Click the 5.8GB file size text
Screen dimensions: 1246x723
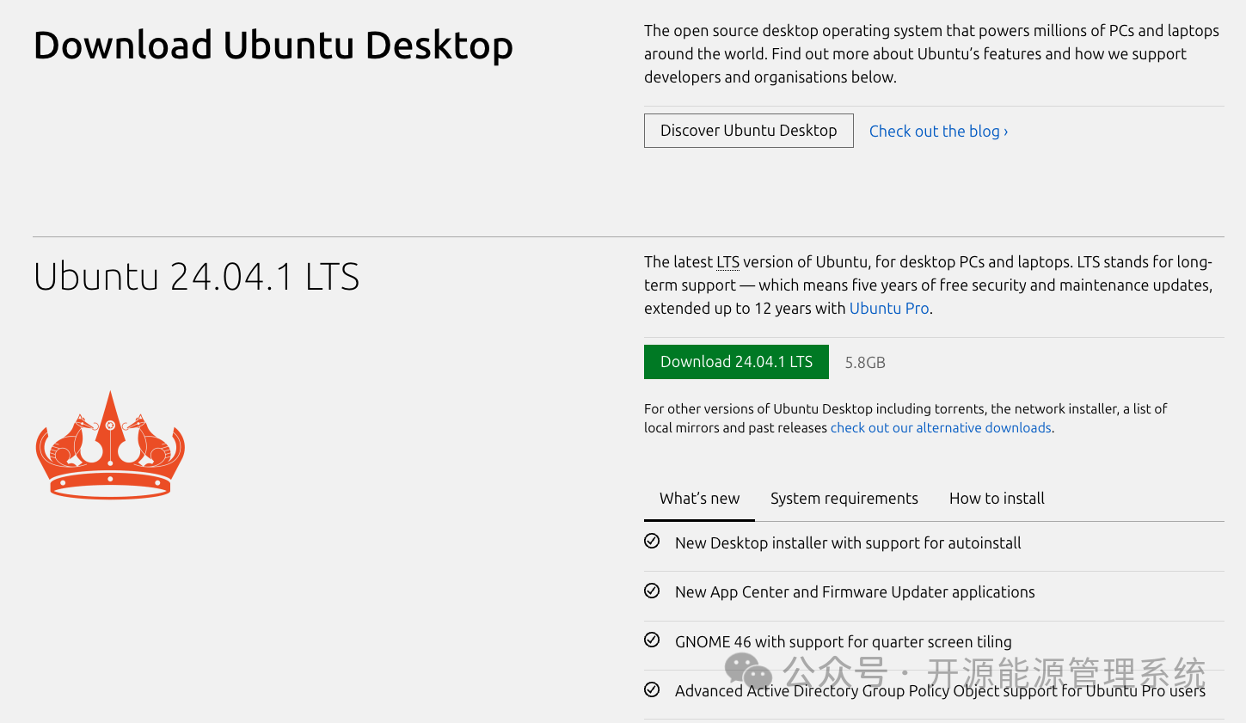(865, 363)
